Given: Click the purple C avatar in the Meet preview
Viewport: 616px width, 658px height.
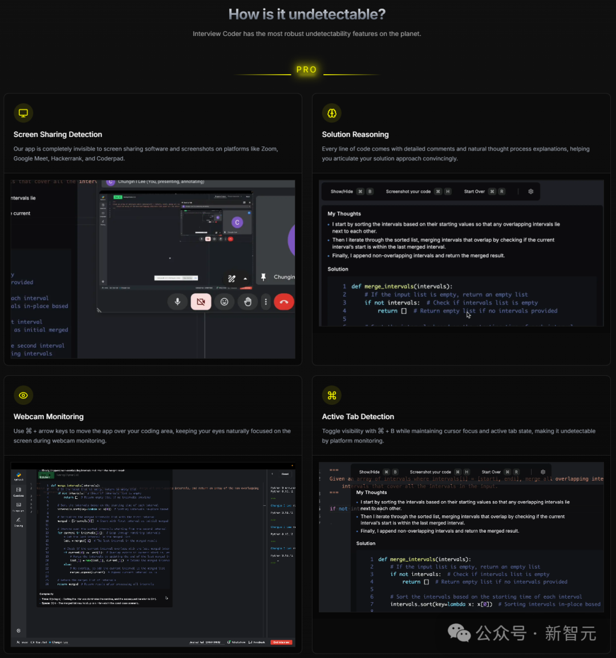Looking at the screenshot, I should (x=237, y=222).
